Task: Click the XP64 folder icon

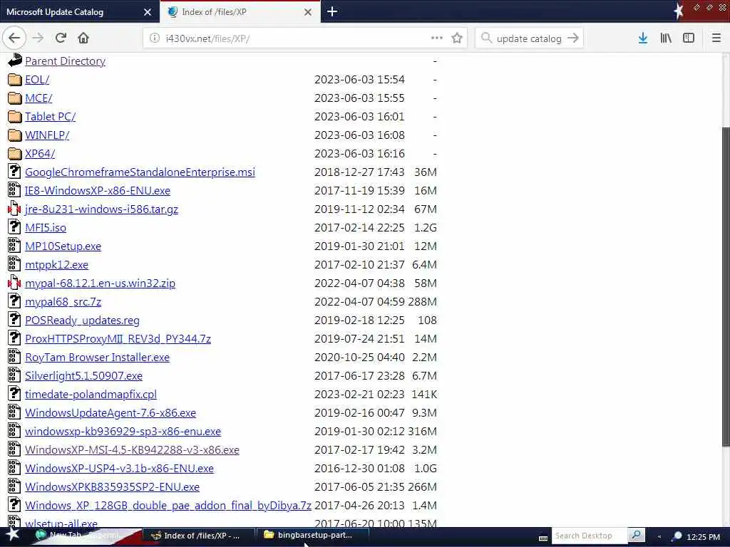Action: [x=15, y=154]
